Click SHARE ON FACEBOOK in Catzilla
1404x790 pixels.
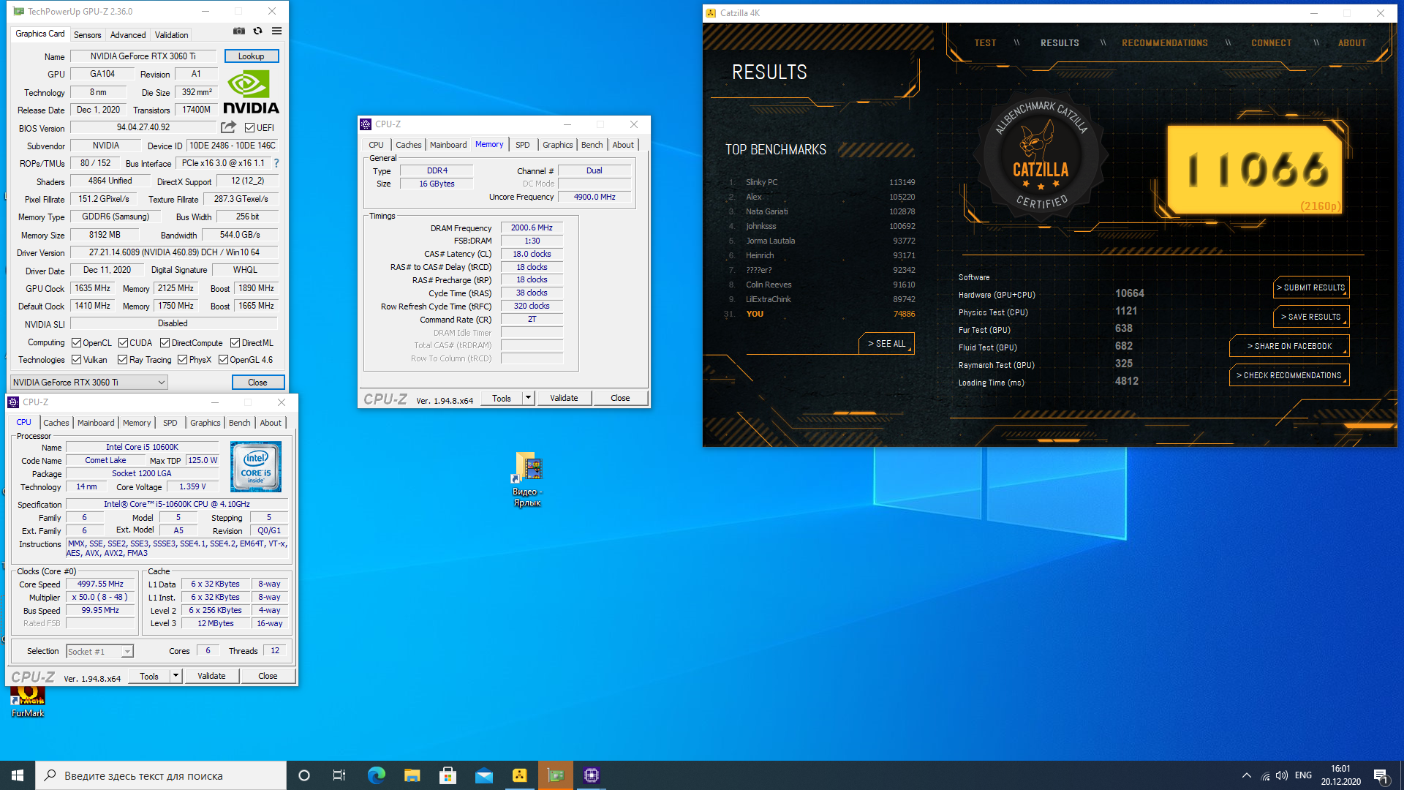click(x=1288, y=346)
